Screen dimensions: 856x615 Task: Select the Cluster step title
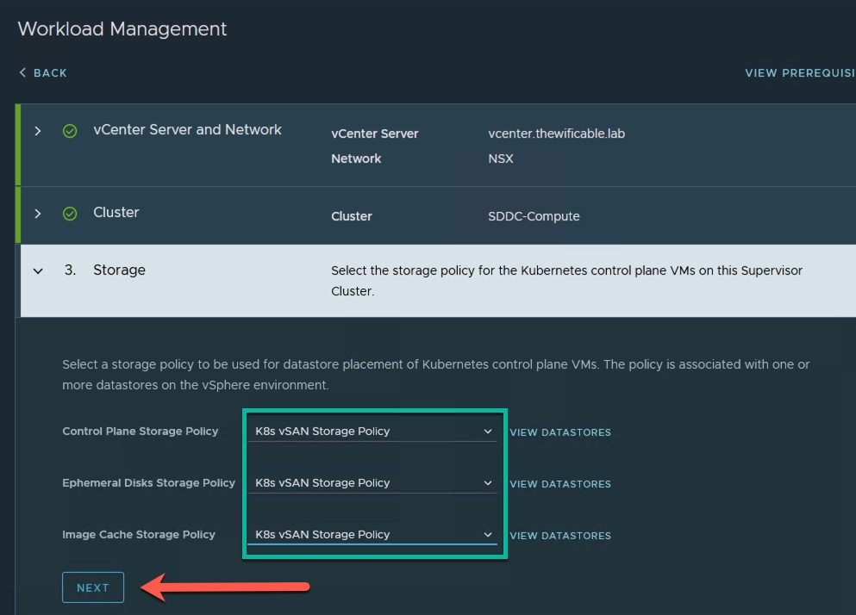pos(116,213)
